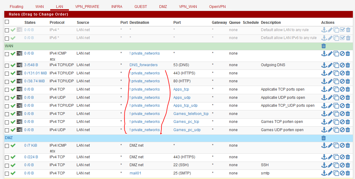
Task: Open the GUEST tab
Action: pyautogui.click(x=141, y=6)
